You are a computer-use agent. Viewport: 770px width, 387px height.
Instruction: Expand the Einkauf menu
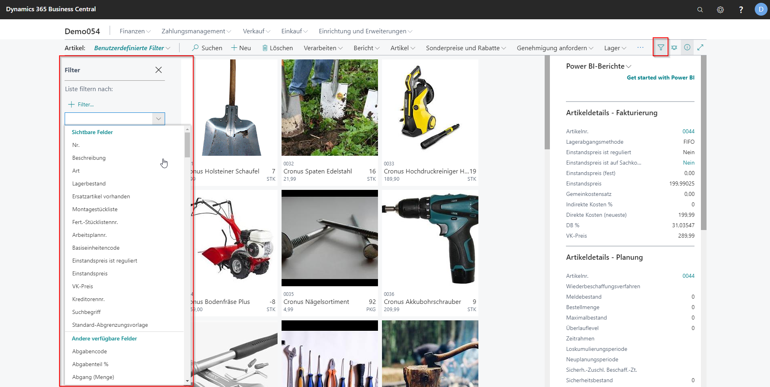(294, 31)
